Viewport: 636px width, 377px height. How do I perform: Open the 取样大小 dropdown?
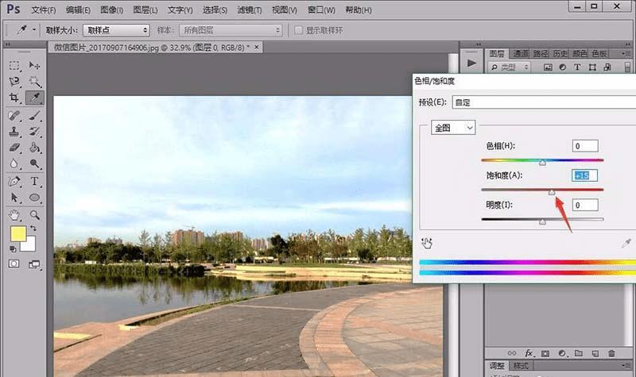pyautogui.click(x=116, y=30)
